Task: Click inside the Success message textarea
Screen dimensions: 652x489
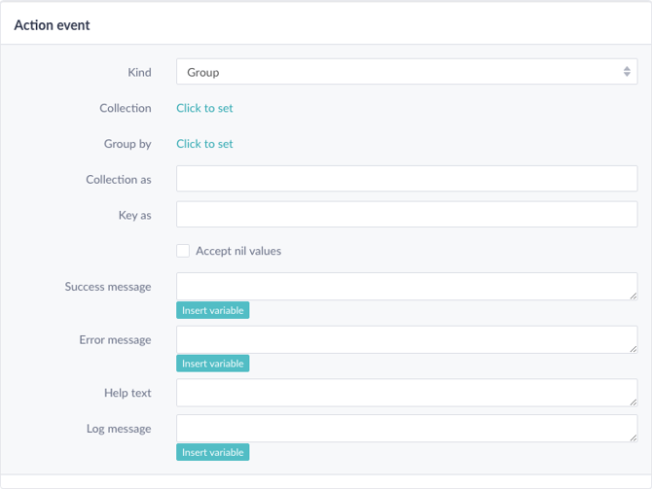Action: click(x=407, y=286)
